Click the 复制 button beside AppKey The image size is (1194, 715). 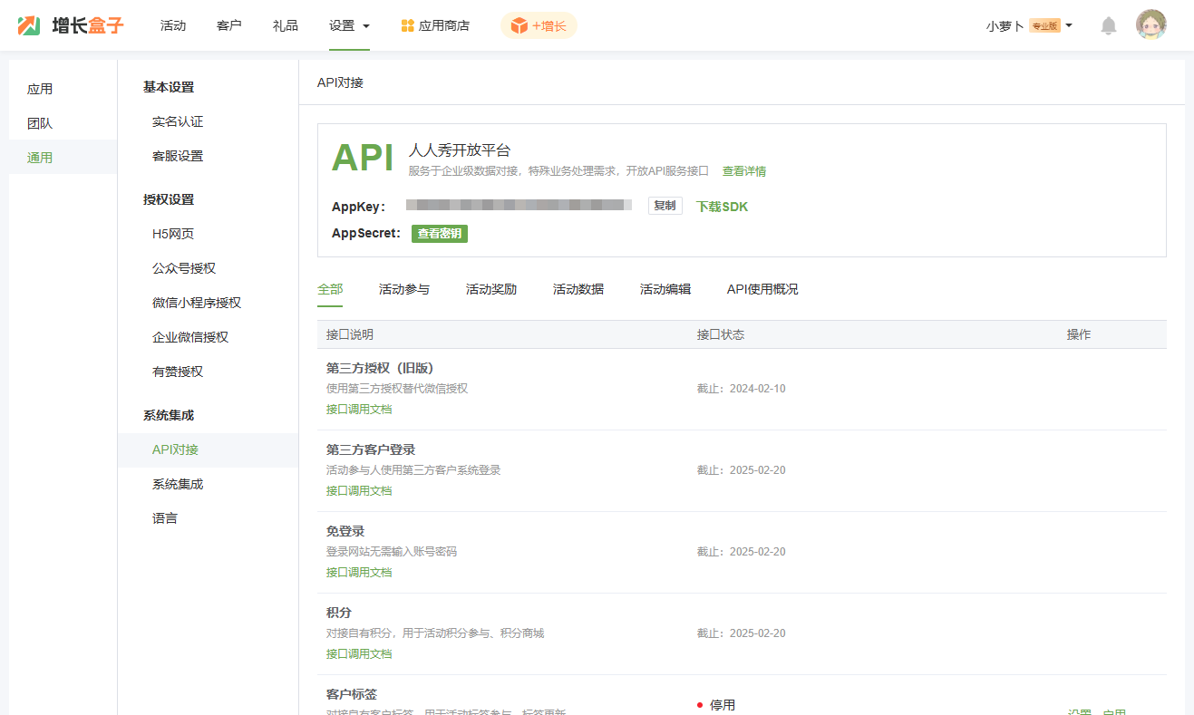click(x=665, y=206)
